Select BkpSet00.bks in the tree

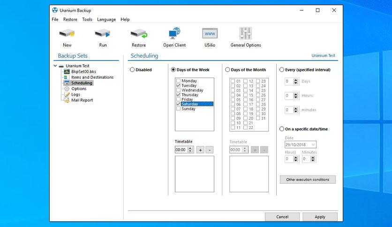[x=83, y=71]
